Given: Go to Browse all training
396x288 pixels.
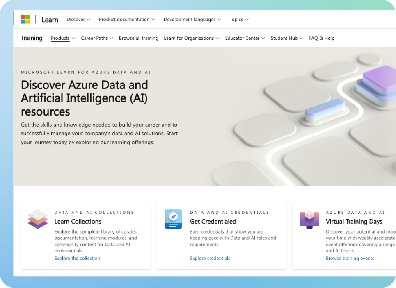Looking at the screenshot, I should 139,38.
